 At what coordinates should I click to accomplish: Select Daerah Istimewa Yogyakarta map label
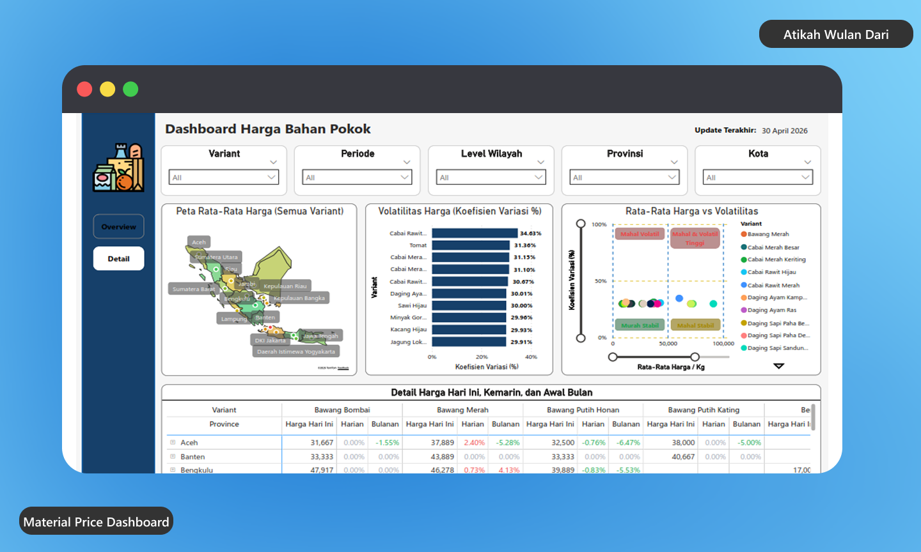pyautogui.click(x=296, y=351)
